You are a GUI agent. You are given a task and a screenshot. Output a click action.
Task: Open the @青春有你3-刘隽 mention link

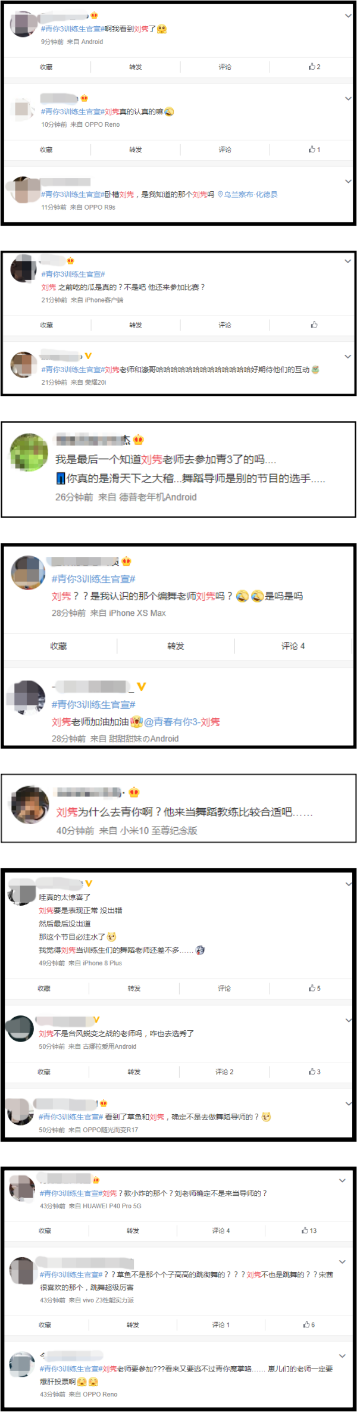(x=182, y=721)
